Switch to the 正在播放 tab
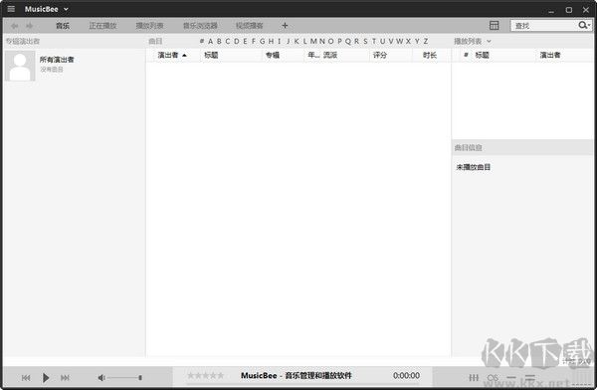597x390 pixels. tap(102, 26)
